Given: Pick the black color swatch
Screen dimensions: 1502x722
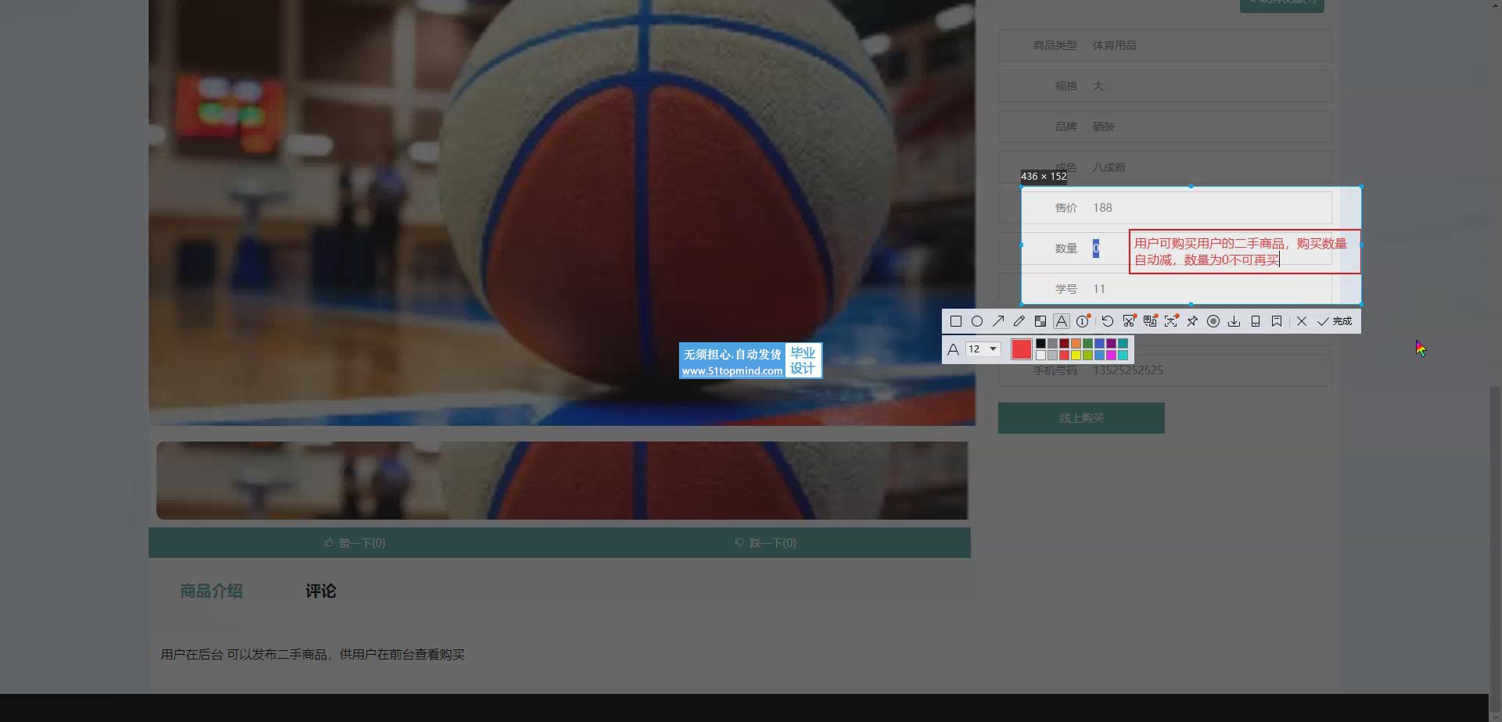Looking at the screenshot, I should click(1040, 344).
